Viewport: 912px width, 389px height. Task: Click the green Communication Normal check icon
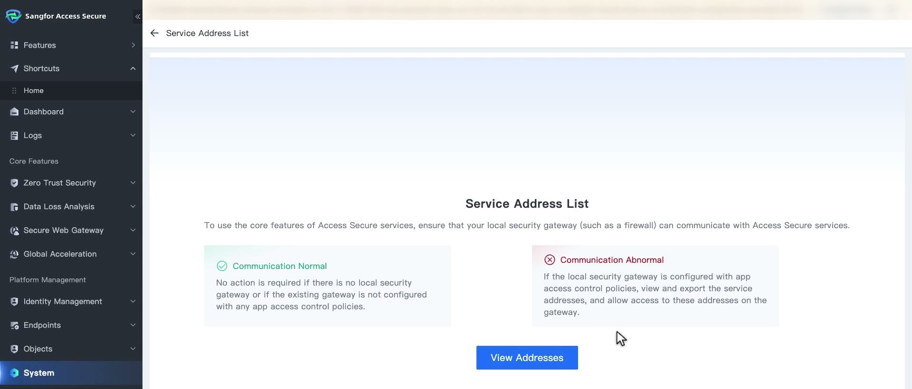tap(222, 266)
